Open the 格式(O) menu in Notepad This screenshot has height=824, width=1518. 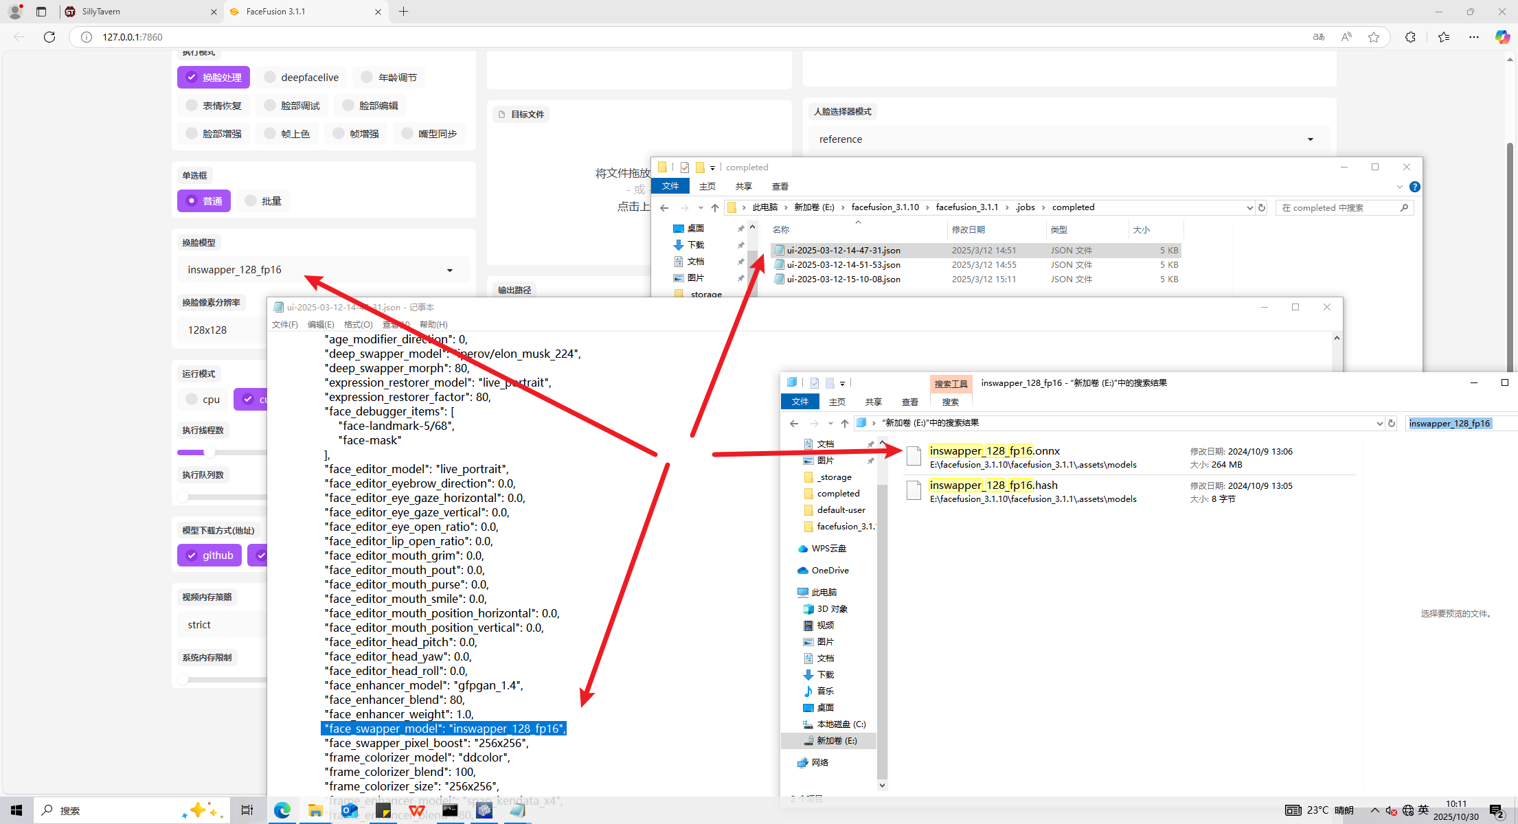tap(358, 324)
